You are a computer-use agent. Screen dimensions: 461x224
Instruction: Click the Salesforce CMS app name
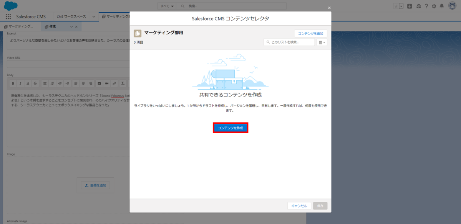[x=30, y=17]
